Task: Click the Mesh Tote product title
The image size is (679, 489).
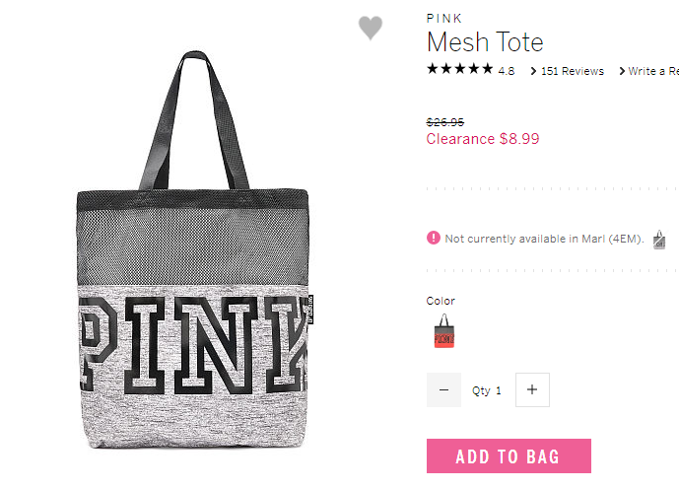Action: (485, 42)
